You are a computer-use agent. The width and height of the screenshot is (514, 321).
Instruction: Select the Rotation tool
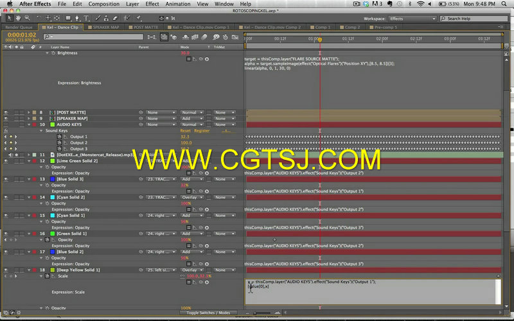39,19
